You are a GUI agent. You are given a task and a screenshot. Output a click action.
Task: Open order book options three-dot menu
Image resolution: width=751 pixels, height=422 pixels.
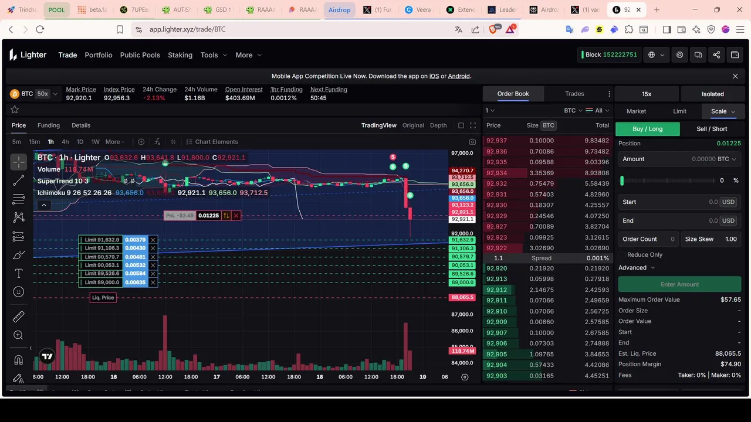tap(609, 94)
